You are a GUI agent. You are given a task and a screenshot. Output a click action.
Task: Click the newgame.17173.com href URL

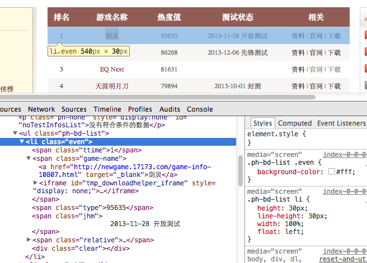pos(125,171)
